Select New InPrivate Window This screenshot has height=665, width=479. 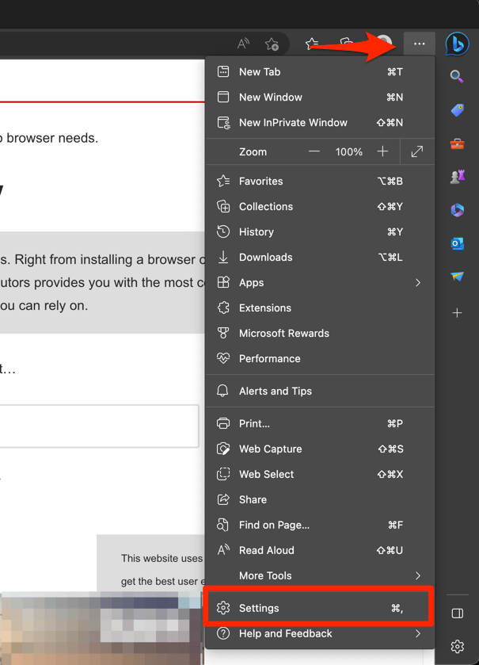320,123
